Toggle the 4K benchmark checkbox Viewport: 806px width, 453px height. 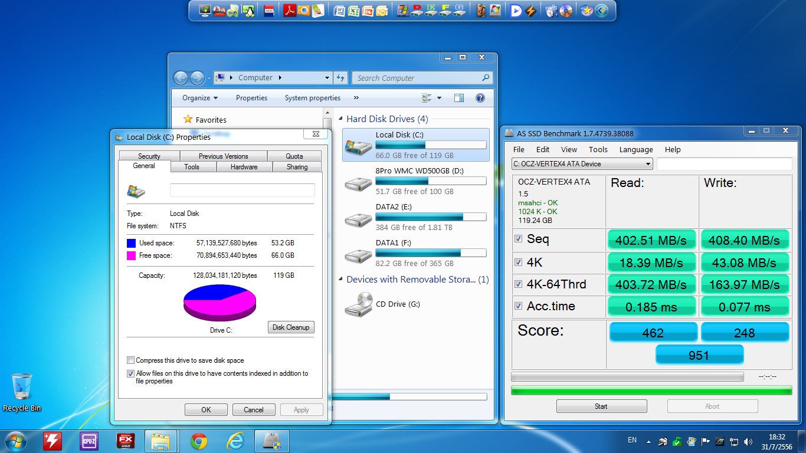click(519, 262)
